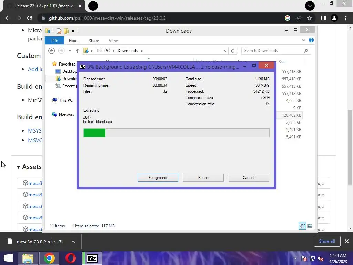Select This PC breadcrumb in address bar

[102, 51]
